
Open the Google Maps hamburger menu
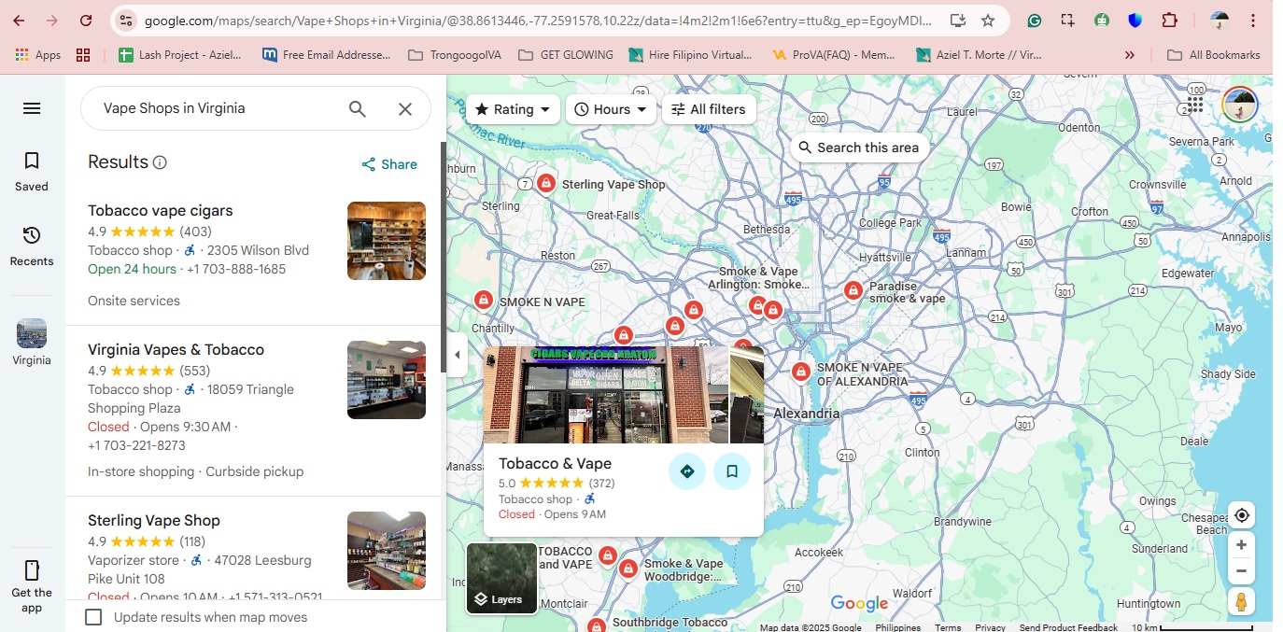32,108
